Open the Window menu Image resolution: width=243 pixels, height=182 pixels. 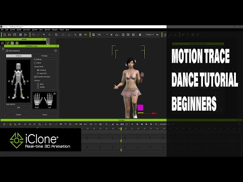(x=48, y=30)
